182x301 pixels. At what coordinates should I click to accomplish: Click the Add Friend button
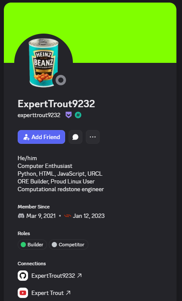[x=41, y=137]
